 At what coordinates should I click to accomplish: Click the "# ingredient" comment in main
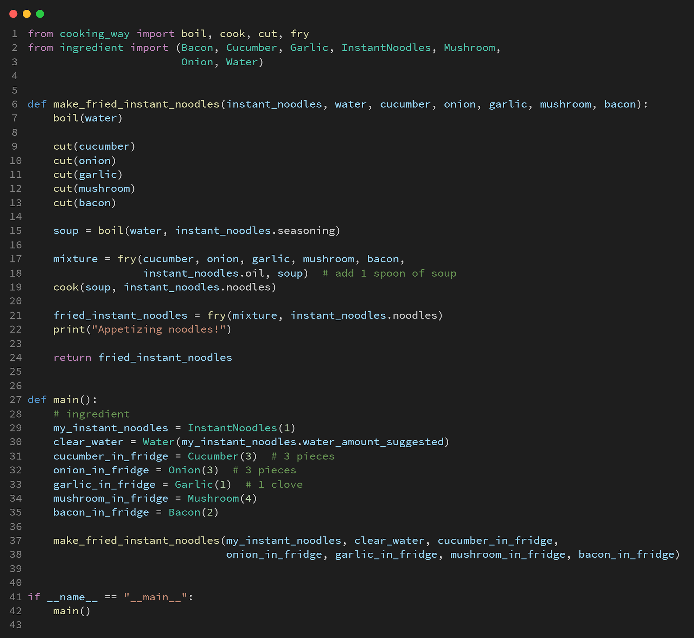pyautogui.click(x=91, y=413)
